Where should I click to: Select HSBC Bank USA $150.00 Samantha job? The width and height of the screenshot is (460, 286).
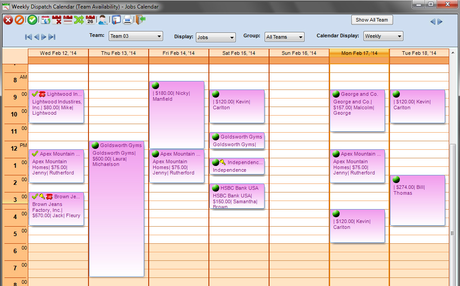[x=237, y=196]
